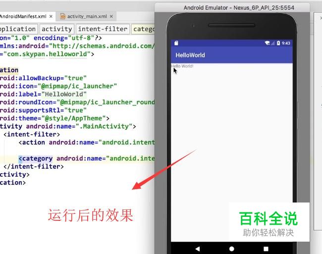This screenshot has width=322, height=254.
Task: Click the battery icon in emulator status bar
Action: (x=278, y=43)
